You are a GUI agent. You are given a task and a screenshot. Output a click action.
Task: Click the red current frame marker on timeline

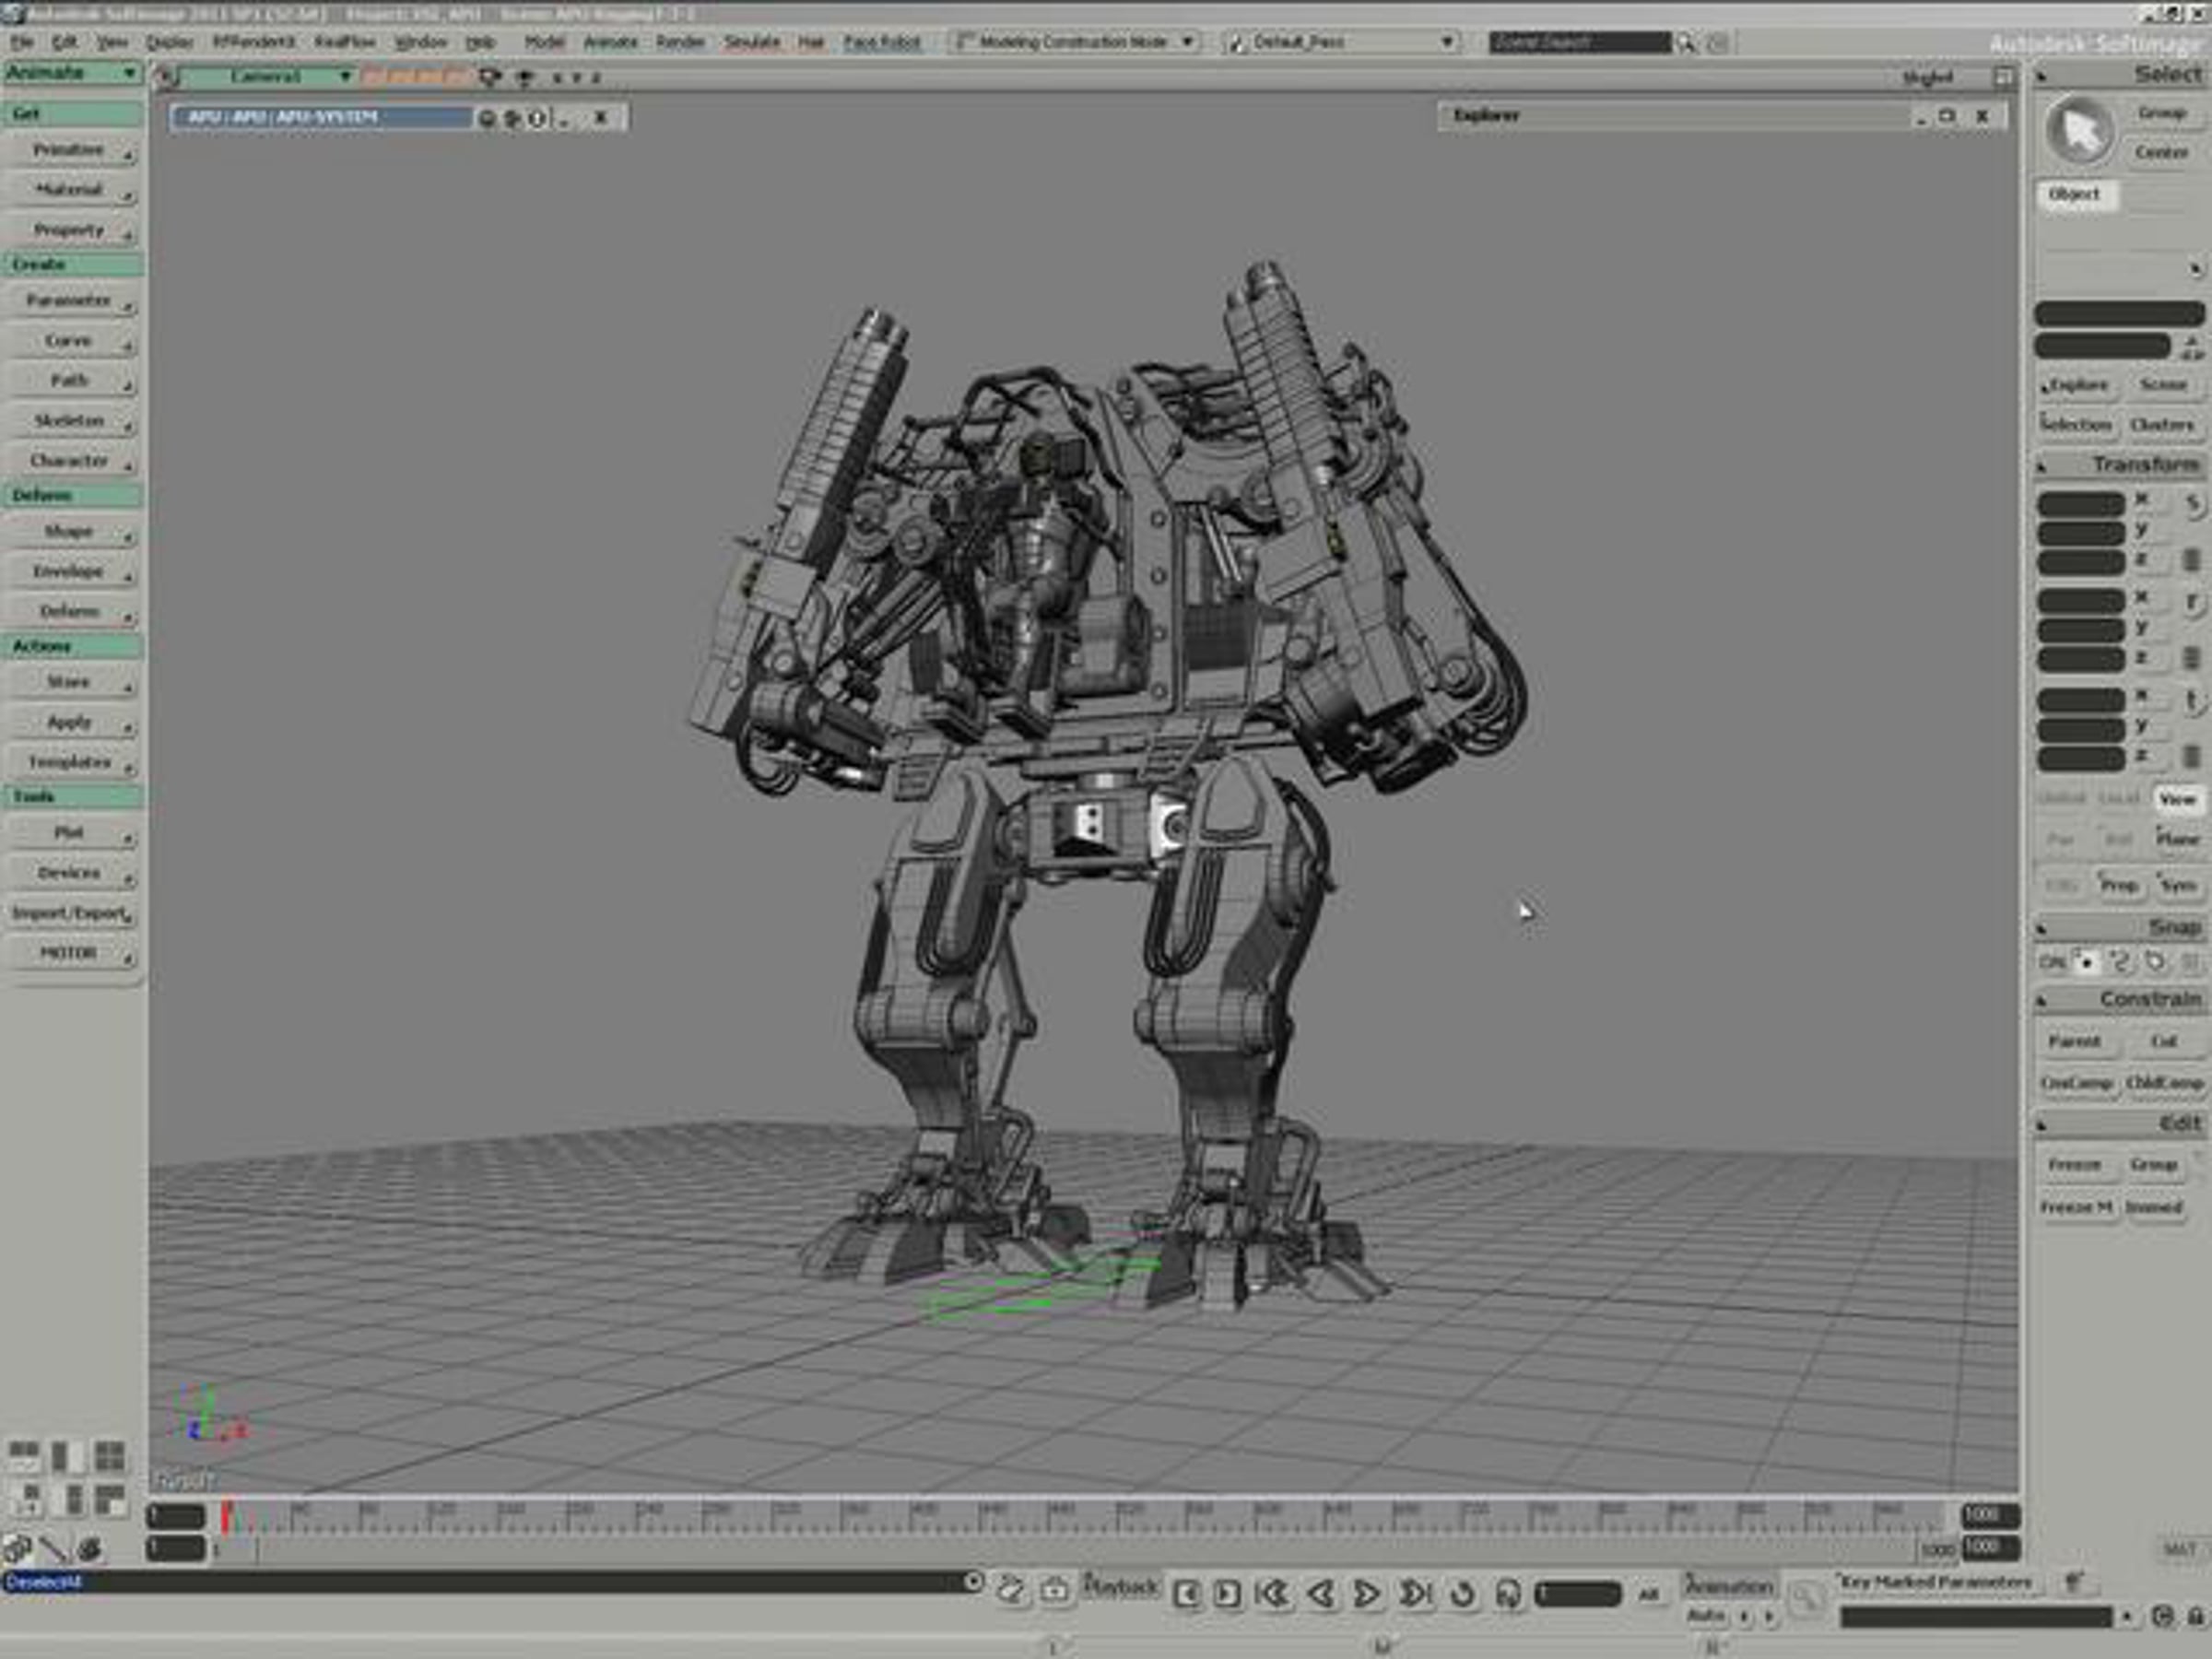227,1517
